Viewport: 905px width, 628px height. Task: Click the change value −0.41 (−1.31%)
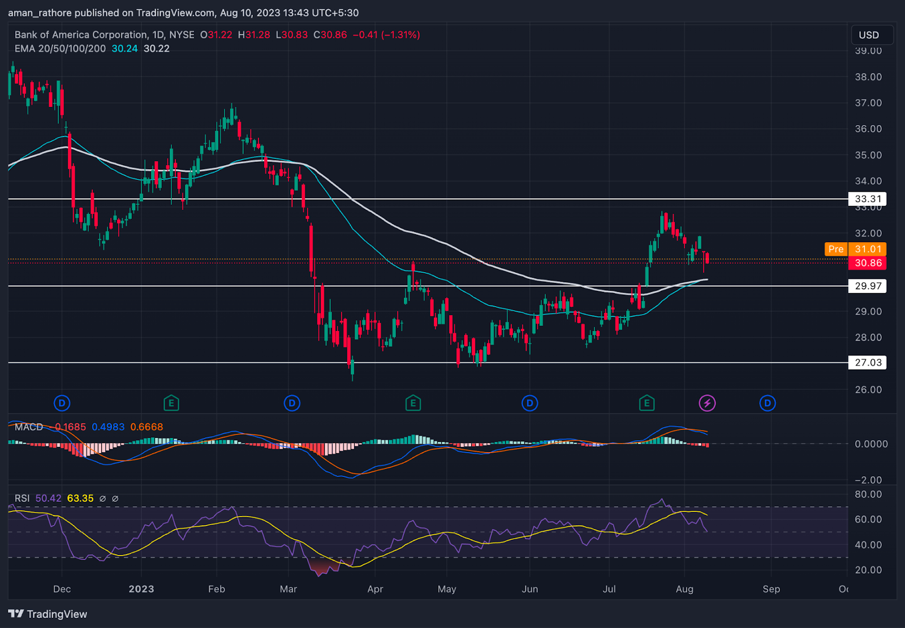(386, 35)
